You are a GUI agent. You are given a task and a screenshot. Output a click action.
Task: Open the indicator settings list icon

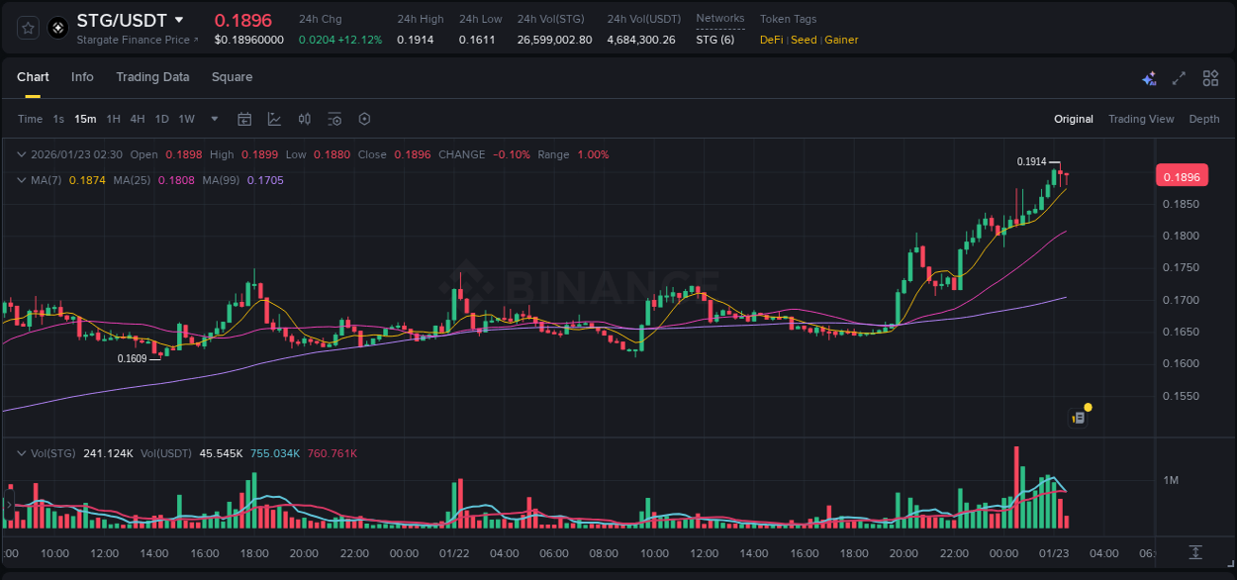[x=334, y=119]
